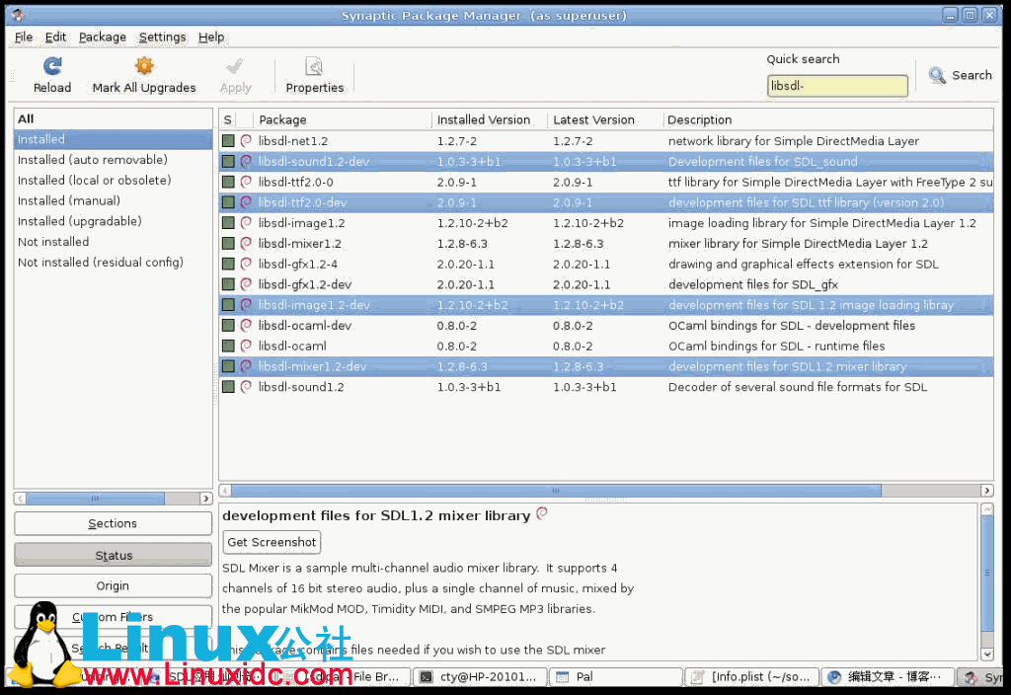Click Debian swirl icon beside libsdl-ocaml

point(246,347)
